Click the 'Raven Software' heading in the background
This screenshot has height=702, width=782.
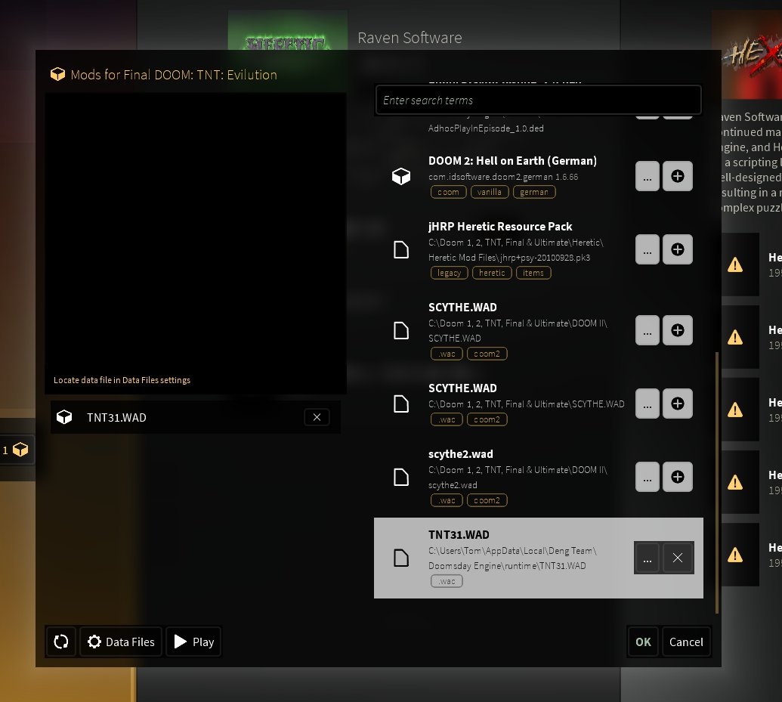pos(410,38)
